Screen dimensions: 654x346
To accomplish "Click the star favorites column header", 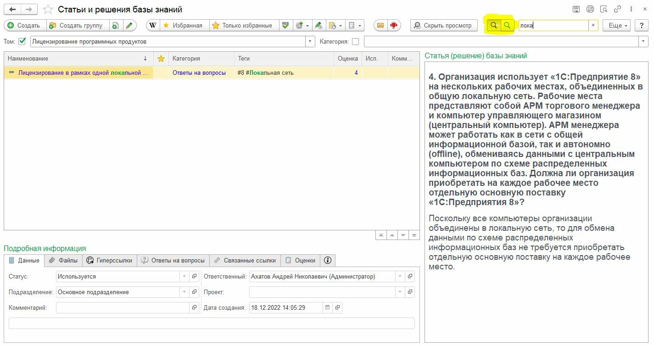I will click(x=161, y=58).
